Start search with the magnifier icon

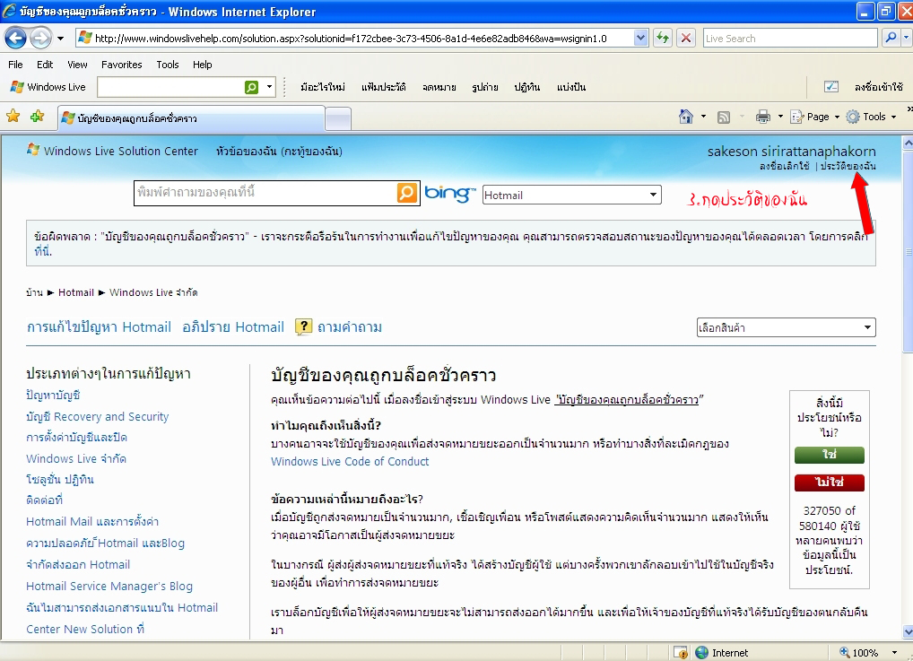891,39
